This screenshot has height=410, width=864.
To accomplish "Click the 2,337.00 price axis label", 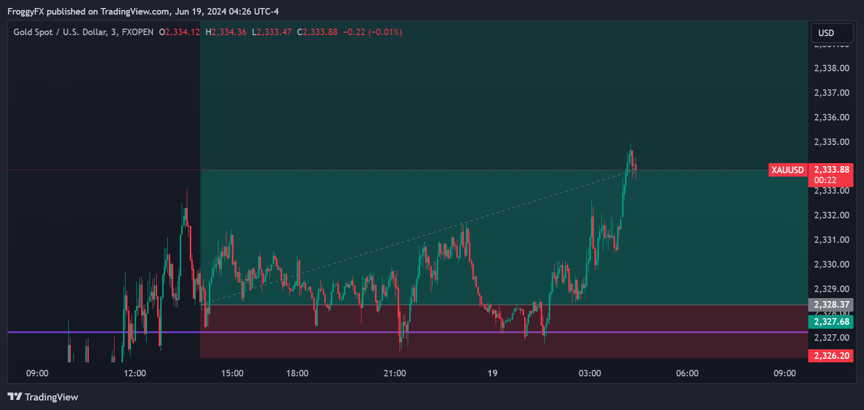I will [x=831, y=93].
